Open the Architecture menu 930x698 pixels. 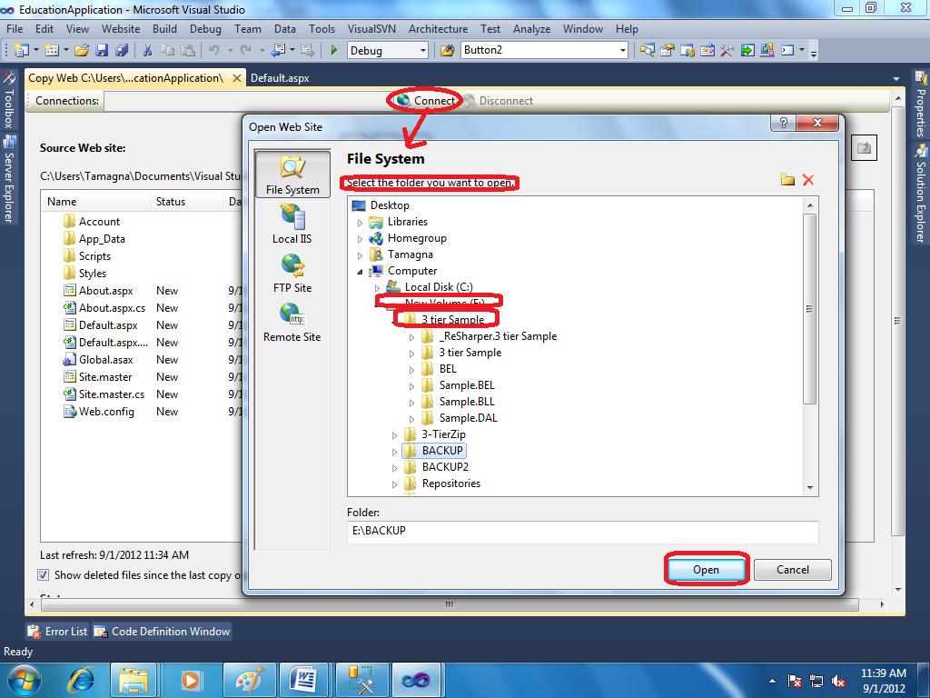point(438,28)
